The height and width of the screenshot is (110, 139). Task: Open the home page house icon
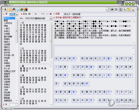[6, 10]
